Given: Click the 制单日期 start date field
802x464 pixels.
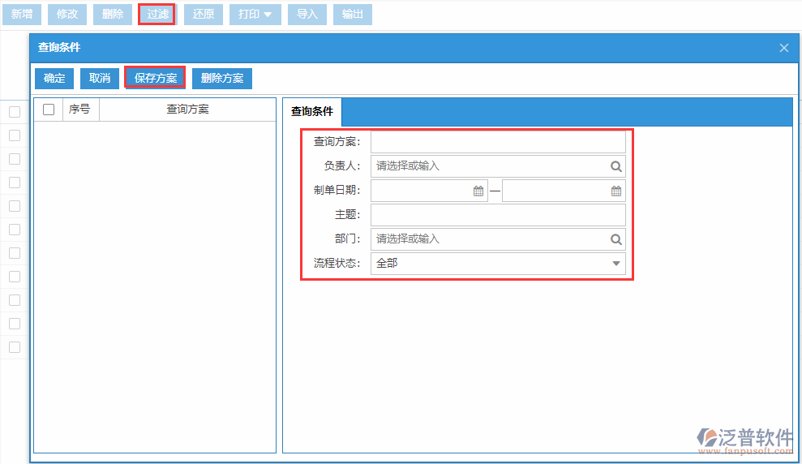Looking at the screenshot, I should coord(429,191).
